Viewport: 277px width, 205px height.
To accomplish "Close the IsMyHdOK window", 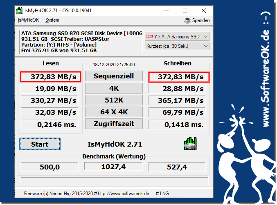I will 204,11.
